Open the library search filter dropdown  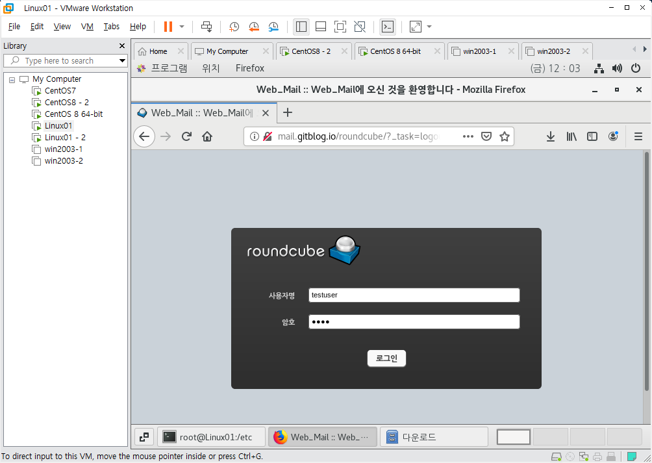coord(122,60)
